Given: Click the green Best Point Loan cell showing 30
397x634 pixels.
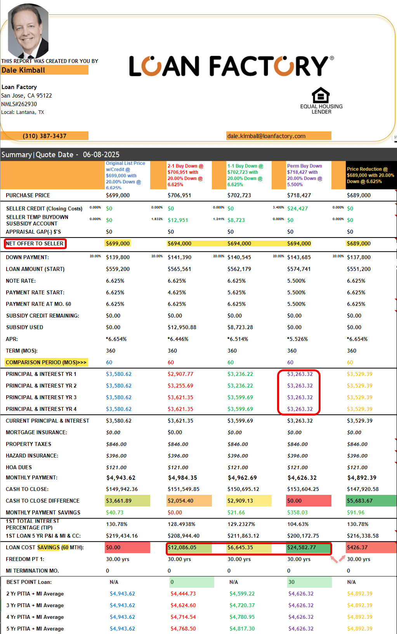Looking at the screenshot, I should click(x=309, y=582).
